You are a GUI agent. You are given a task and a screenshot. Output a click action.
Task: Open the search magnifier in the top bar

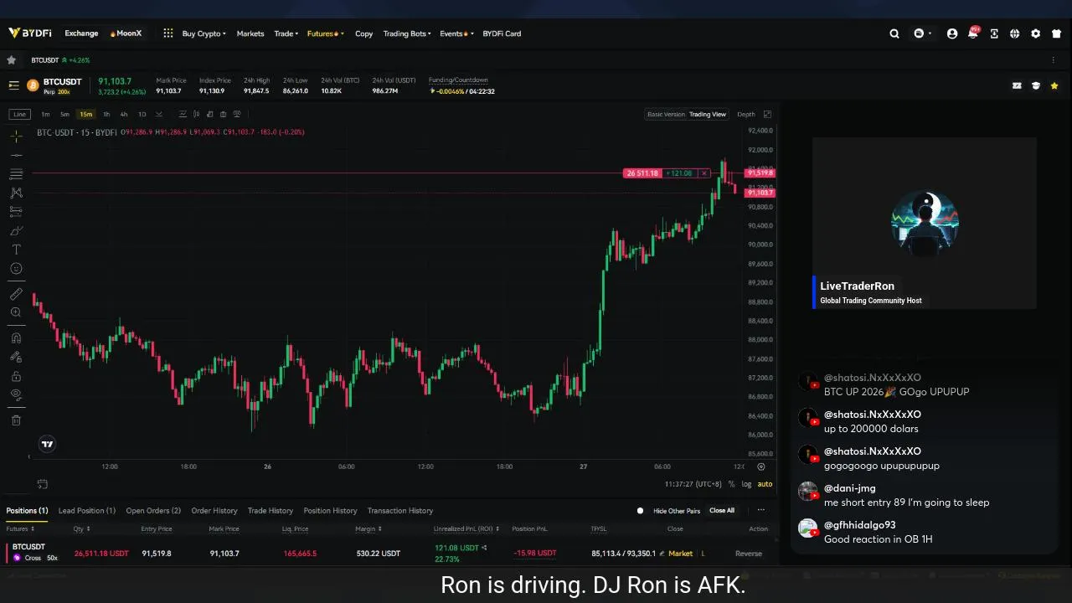click(x=894, y=33)
